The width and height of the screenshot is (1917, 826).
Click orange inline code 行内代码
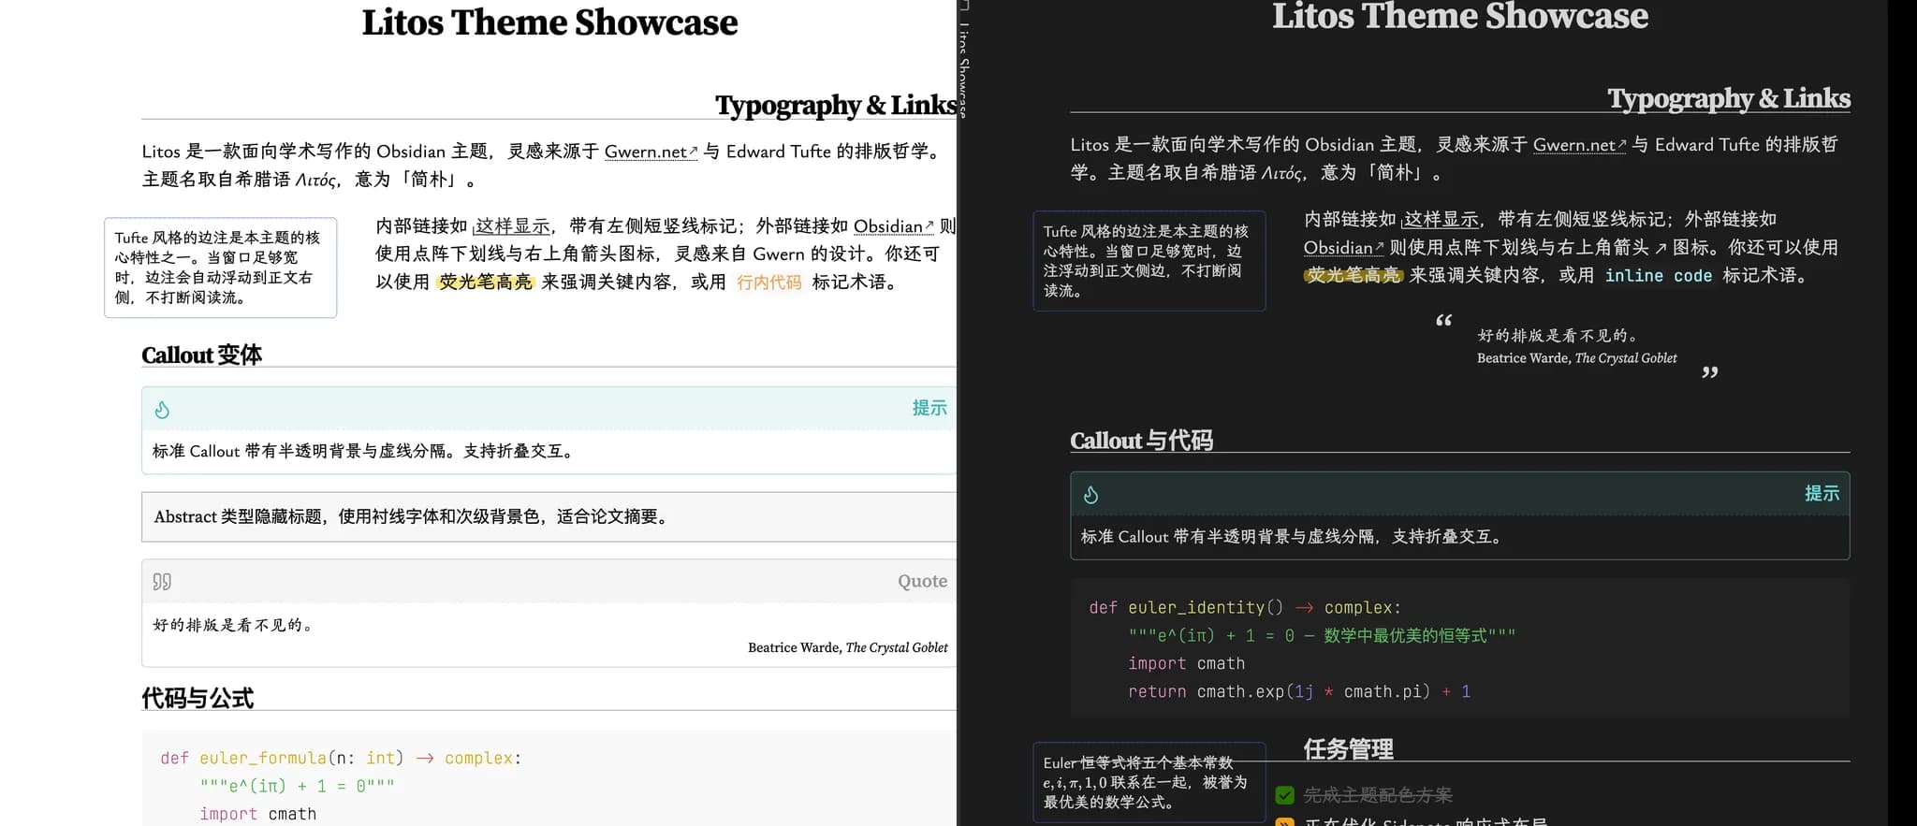(x=768, y=283)
